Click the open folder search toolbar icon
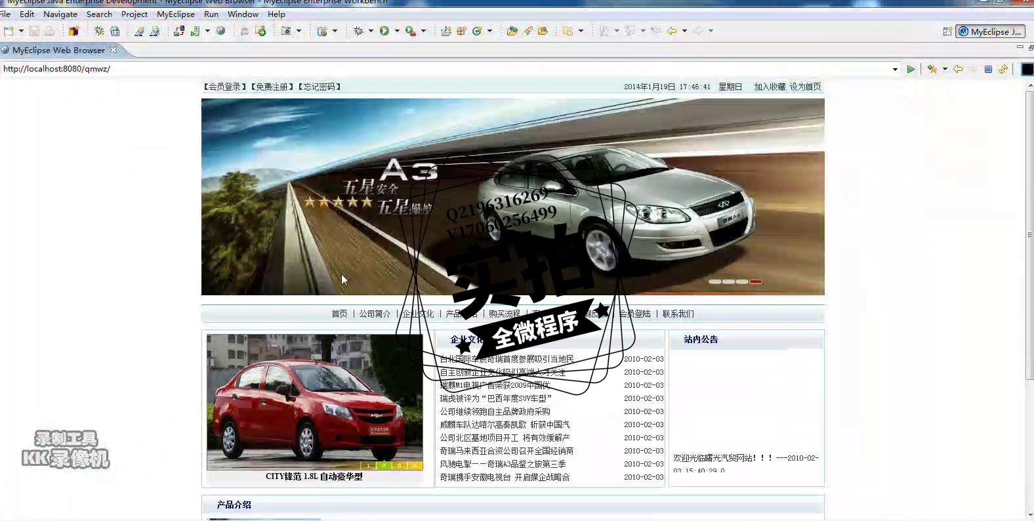Viewport: 1034px width, 521px height. [x=512, y=31]
